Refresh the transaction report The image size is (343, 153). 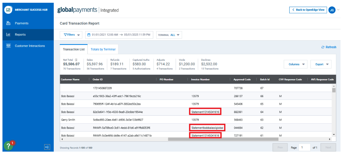pyautogui.click(x=329, y=47)
